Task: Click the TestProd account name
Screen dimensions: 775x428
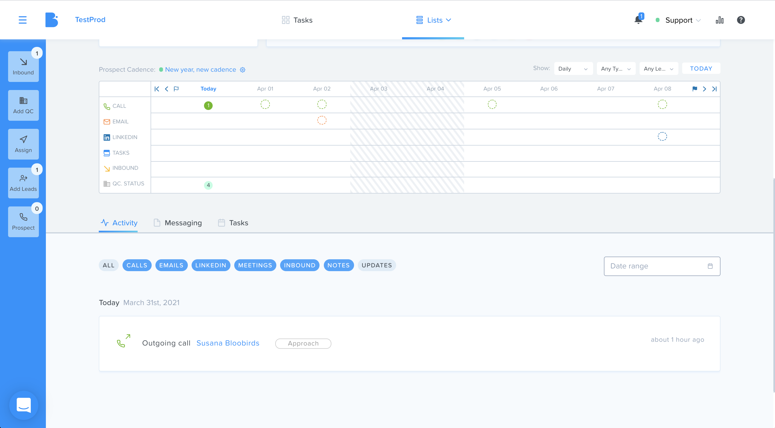Action: point(90,19)
